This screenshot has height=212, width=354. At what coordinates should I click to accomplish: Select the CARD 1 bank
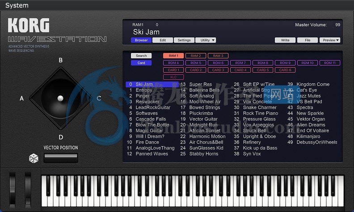point(173,70)
